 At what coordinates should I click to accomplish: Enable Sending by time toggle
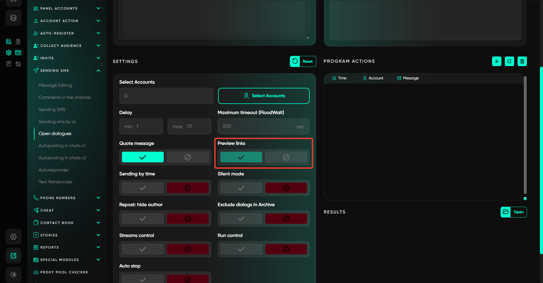pos(143,188)
